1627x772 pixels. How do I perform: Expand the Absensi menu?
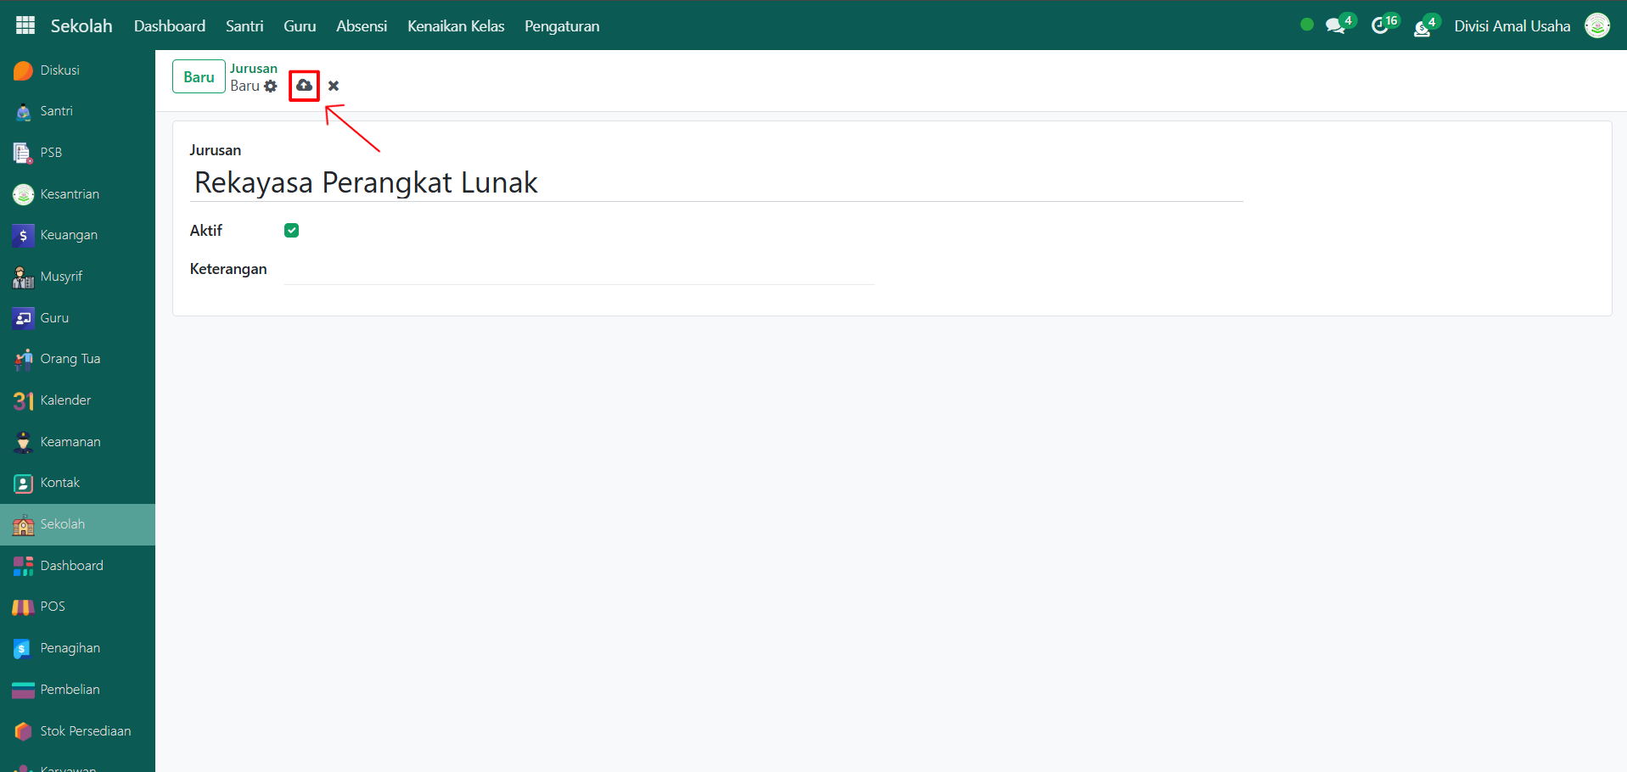tap(362, 26)
